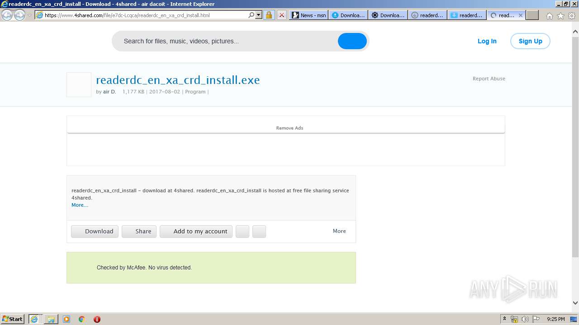
Task: Click the 1,177 KB file size text
Action: pyautogui.click(x=133, y=92)
